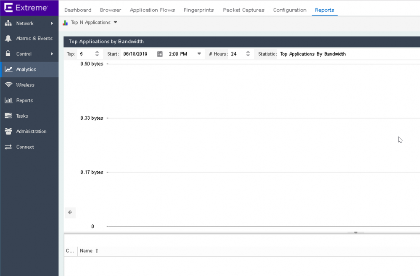Click the back arrow beside the chart
The image size is (420, 276).
pyautogui.click(x=70, y=213)
